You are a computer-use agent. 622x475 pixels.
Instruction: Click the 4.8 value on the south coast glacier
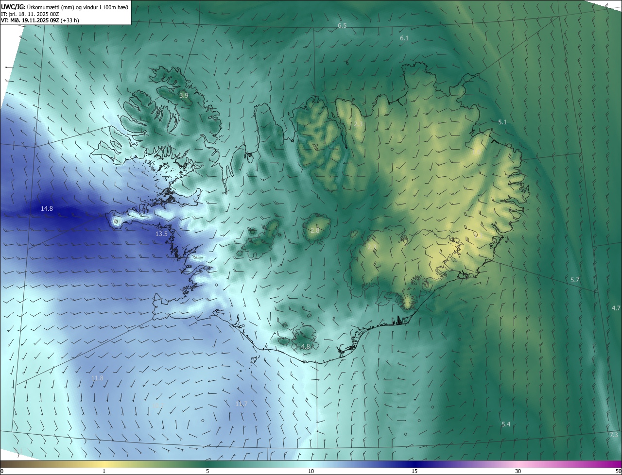pyautogui.click(x=305, y=346)
